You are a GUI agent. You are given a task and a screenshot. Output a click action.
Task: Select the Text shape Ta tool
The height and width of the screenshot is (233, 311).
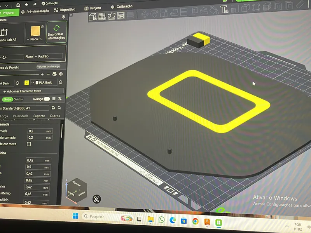coord(224,9)
